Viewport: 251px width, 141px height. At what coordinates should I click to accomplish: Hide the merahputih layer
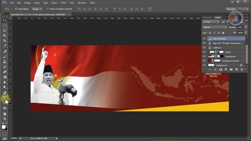[x=204, y=56]
